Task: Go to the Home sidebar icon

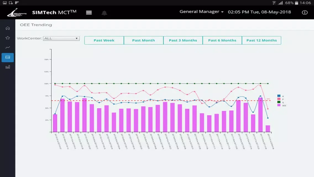Action: (8, 28)
